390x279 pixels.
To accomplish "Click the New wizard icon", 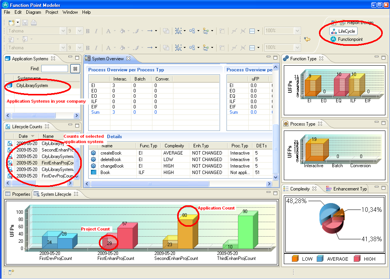I will click(x=11, y=23).
